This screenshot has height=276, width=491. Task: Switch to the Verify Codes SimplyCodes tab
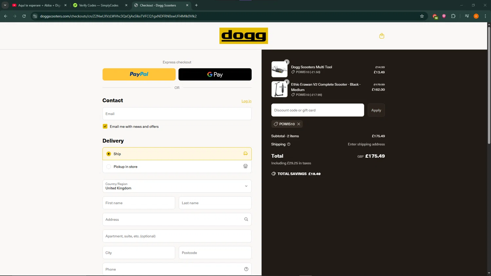coord(100,5)
